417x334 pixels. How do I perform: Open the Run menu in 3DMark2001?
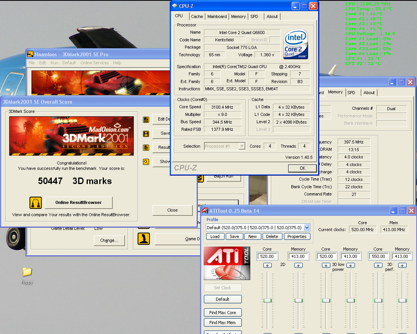pyautogui.click(x=54, y=63)
